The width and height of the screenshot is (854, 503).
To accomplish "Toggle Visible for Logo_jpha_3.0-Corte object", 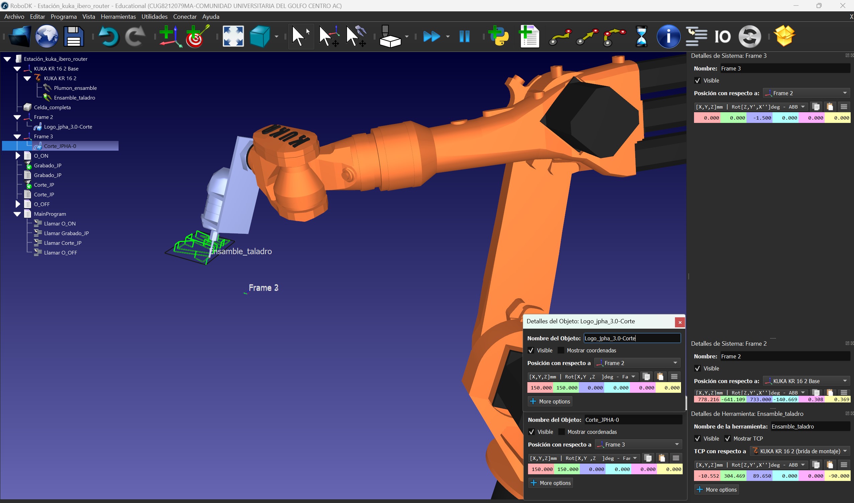I will click(531, 350).
